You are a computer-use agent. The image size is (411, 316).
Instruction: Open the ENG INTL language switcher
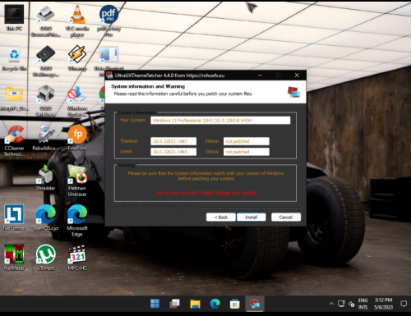click(363, 304)
